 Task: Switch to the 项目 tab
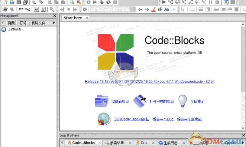point(11,23)
